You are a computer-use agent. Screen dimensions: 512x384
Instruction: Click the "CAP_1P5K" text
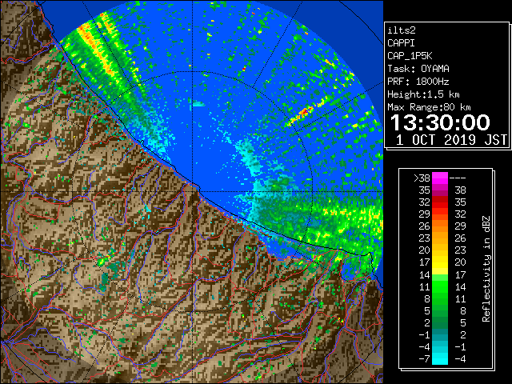[410, 56]
